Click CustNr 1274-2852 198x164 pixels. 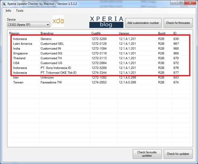(x=99, y=82)
